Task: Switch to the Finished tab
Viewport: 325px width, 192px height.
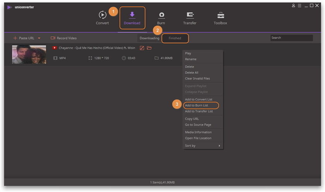Action: [x=175, y=38]
